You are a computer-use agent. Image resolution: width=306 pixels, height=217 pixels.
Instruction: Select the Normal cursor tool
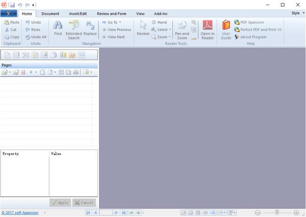coord(143,25)
